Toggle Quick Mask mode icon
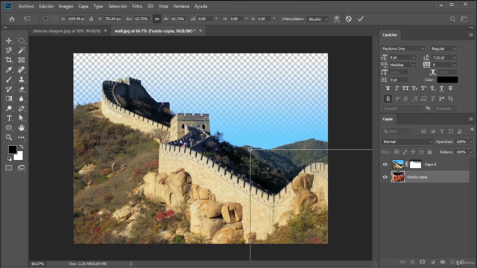 [9, 167]
